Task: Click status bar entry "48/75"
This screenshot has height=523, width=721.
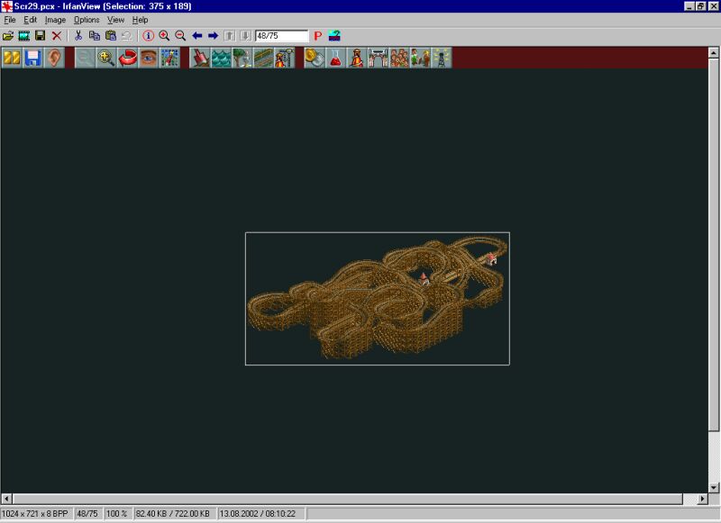Action: point(87,513)
